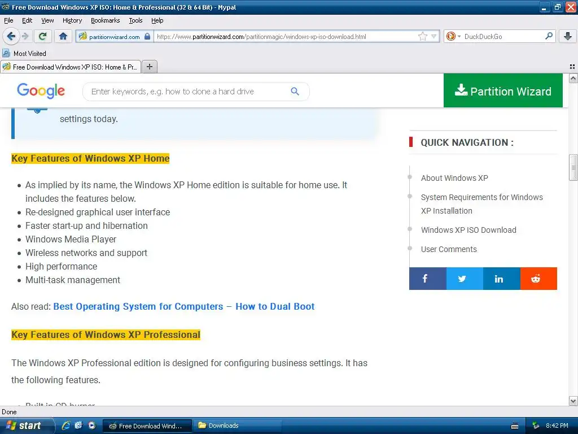This screenshot has width=578, height=434.
Task: Select the Free Download Windows XP ISO tab
Action: (71, 67)
